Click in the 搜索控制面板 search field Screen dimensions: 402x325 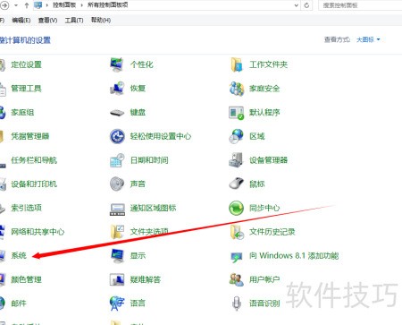(360, 5)
